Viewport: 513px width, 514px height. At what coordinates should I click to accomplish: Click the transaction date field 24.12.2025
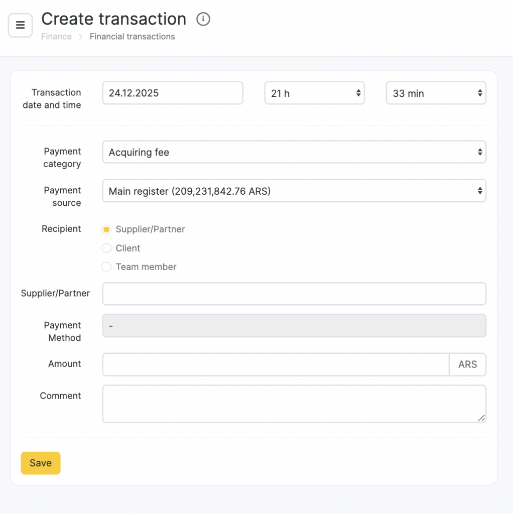tap(173, 93)
